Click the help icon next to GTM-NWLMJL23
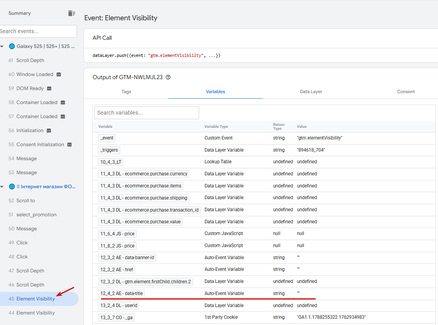The height and width of the screenshot is (325, 438). [x=168, y=77]
